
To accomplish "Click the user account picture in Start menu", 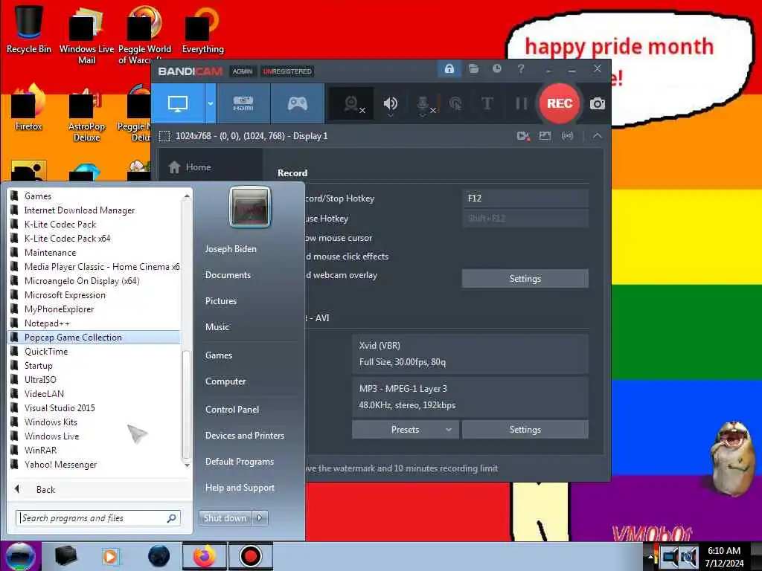I will tap(250, 207).
